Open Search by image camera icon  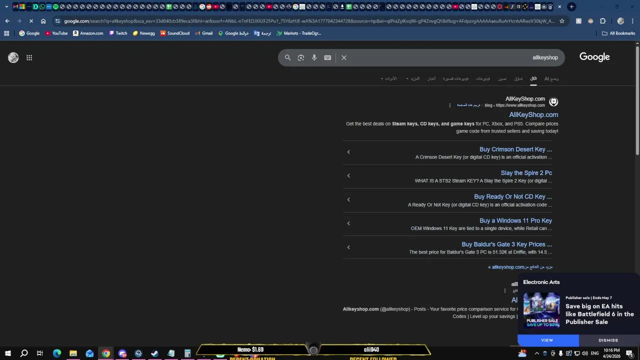click(301, 57)
